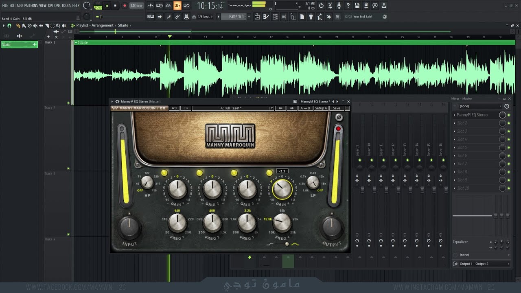Click the Undo history icon
The height and width of the screenshot is (293, 521).
[321, 6]
